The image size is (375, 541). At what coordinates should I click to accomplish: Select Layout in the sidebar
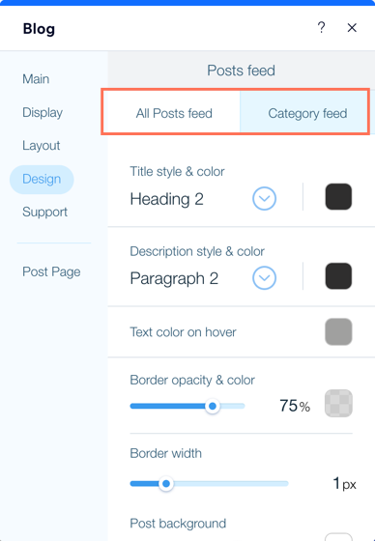[x=42, y=146]
